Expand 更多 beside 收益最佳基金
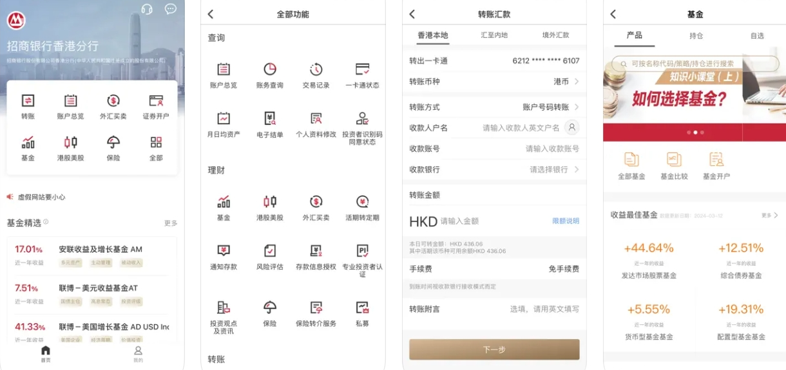The width and height of the screenshot is (786, 370). point(769,215)
